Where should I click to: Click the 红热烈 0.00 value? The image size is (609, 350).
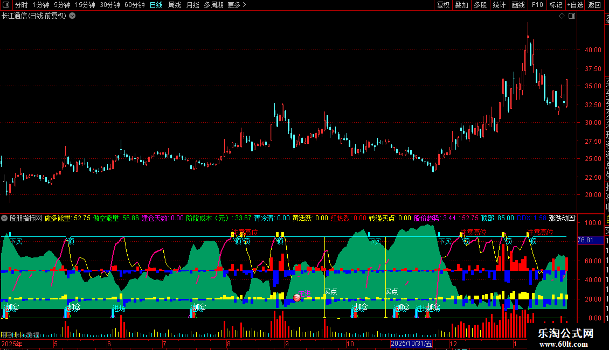(x=348, y=218)
